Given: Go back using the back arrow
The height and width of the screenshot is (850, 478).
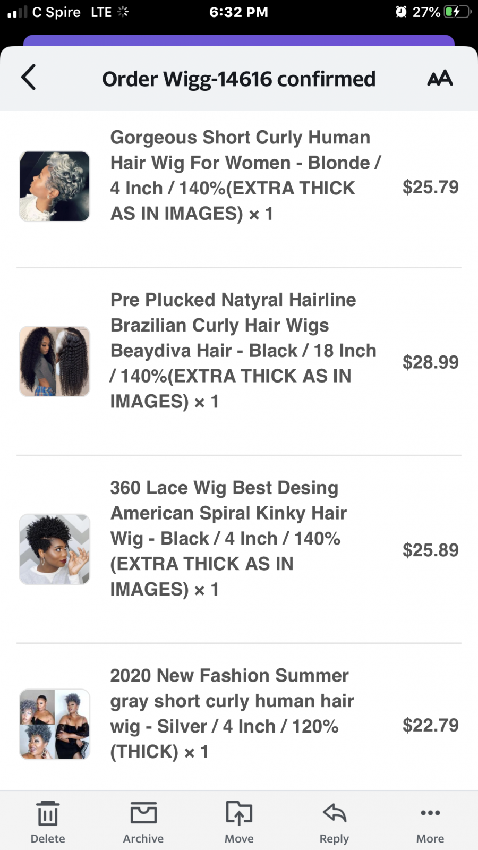Looking at the screenshot, I should [29, 78].
